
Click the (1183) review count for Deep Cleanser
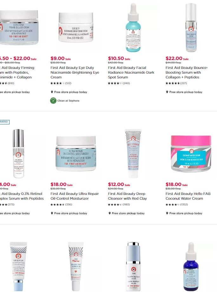126,204
